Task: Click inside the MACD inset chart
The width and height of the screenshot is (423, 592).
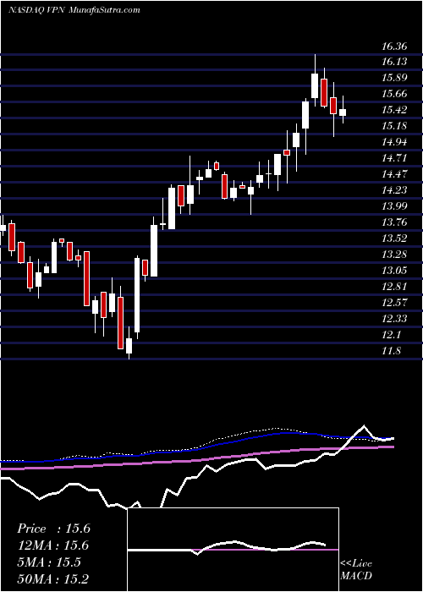Action: pos(233,550)
